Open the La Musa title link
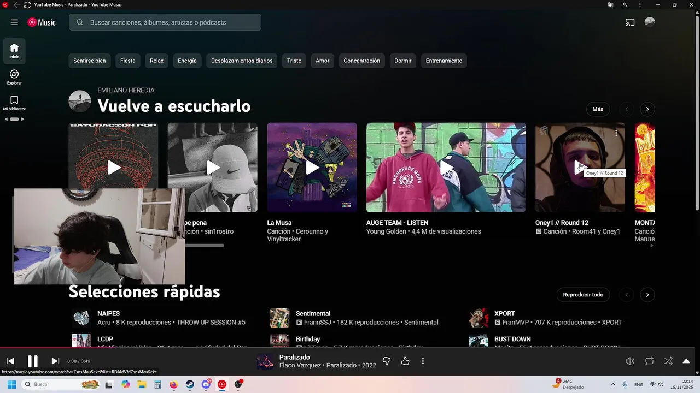This screenshot has width=700, height=393. (279, 223)
